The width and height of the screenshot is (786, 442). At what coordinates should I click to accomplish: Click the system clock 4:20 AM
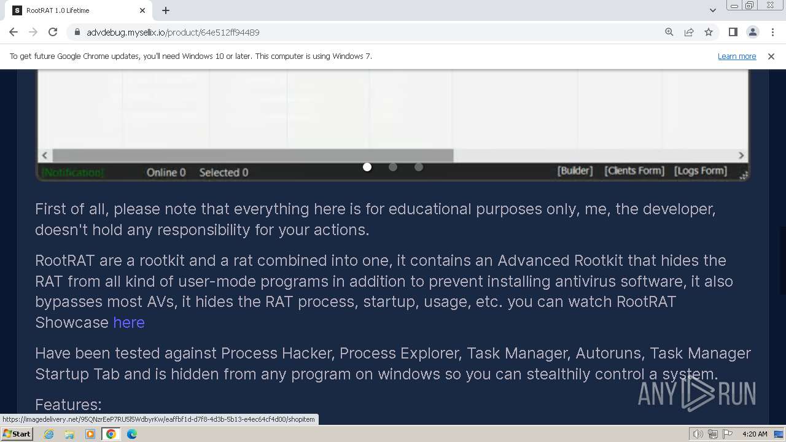[x=755, y=434]
